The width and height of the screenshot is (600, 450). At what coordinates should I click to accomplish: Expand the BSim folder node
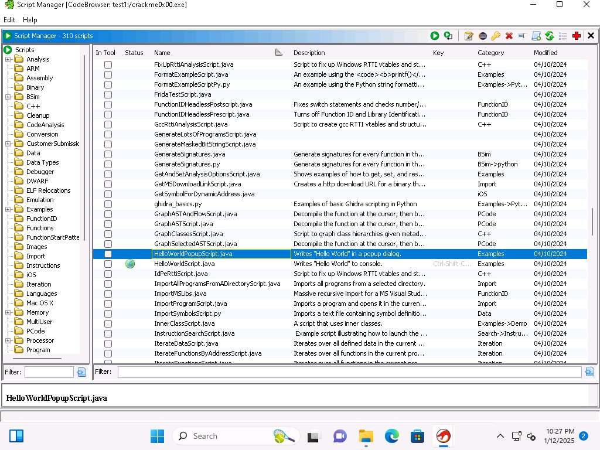coord(8,97)
